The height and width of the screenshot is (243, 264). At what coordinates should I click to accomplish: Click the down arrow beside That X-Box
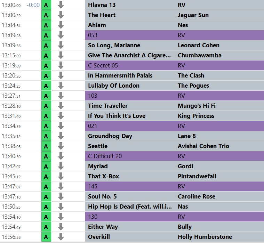click(x=61, y=176)
